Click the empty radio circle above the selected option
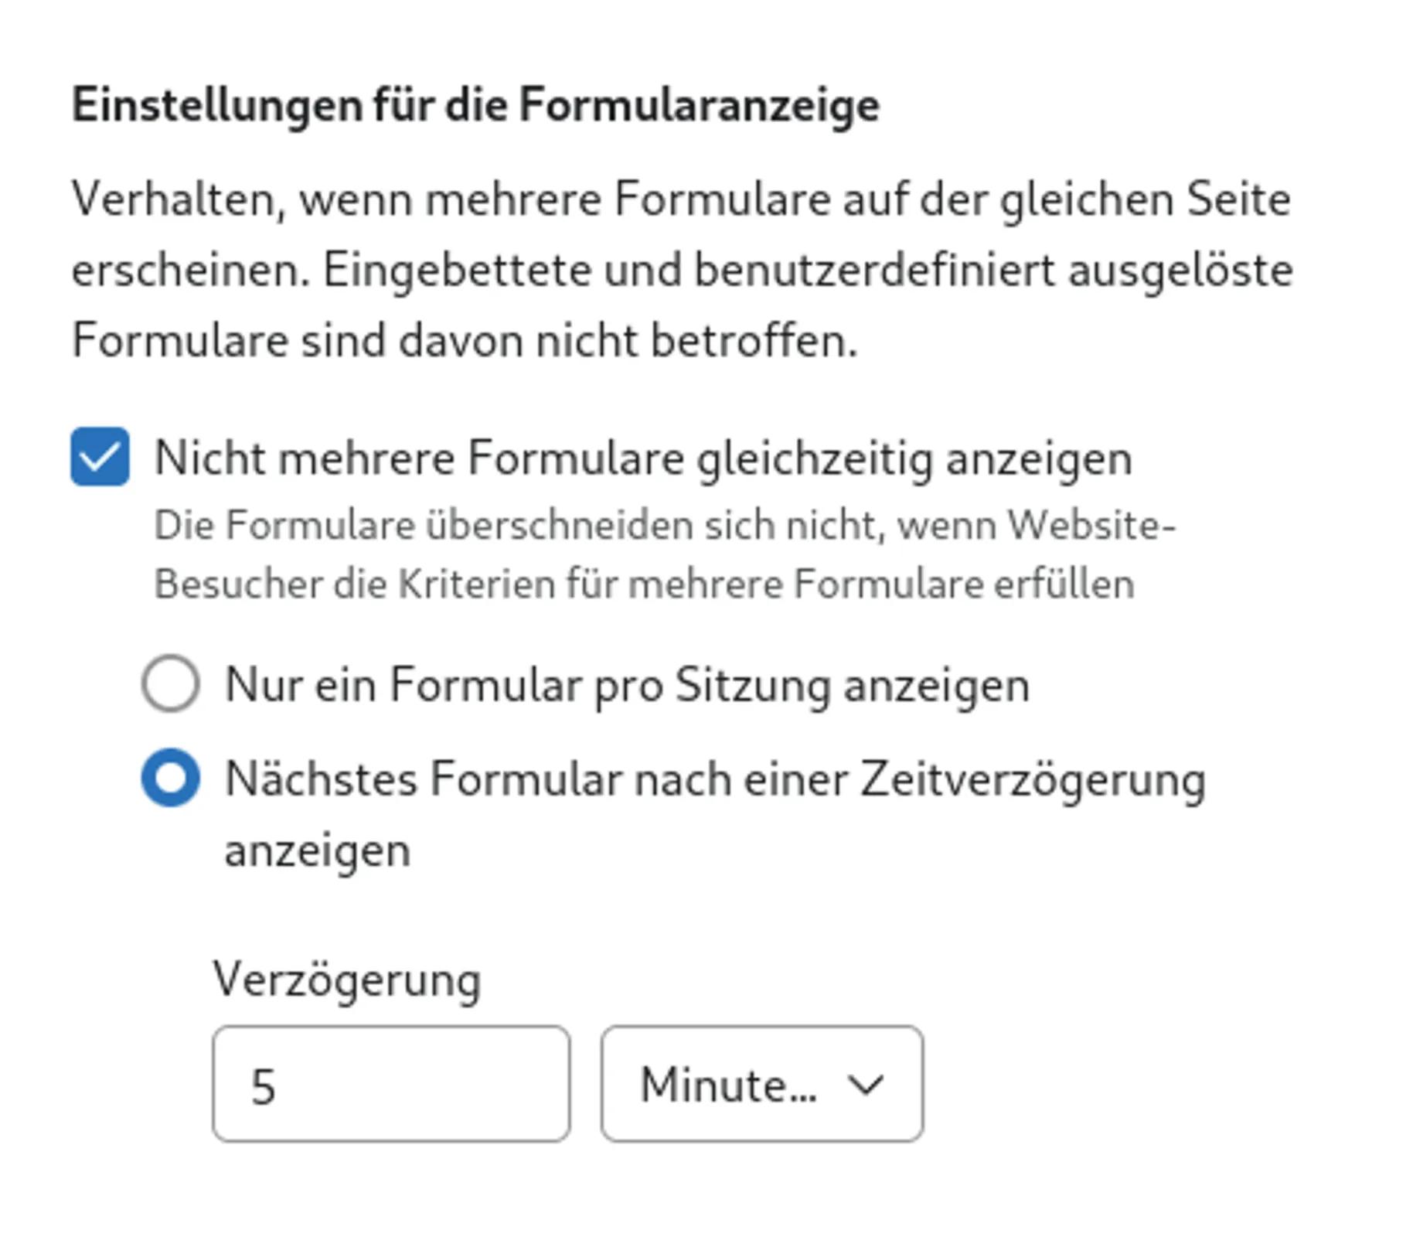 point(172,683)
